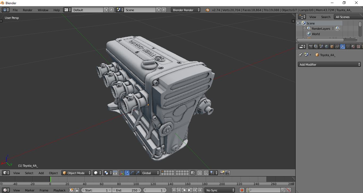Image resolution: width=363 pixels, height=193 pixels.
Task: Open the Add Modifier dropdown
Action: (x=329, y=64)
